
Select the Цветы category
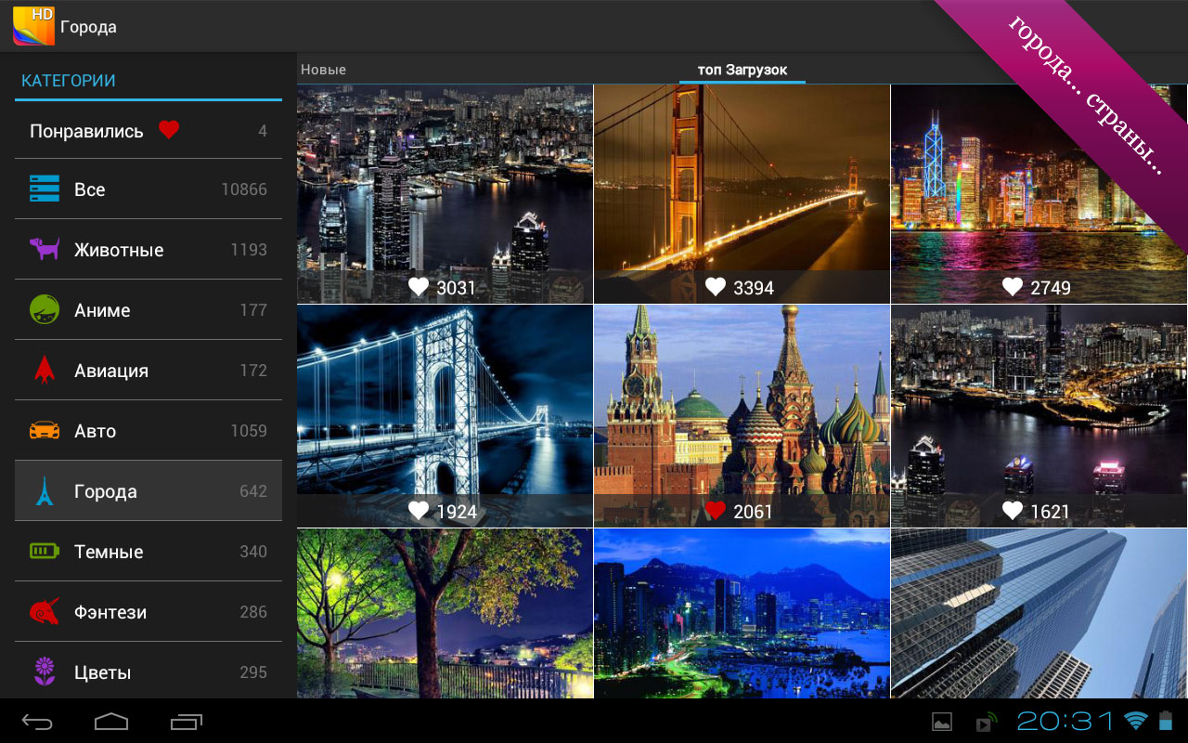click(148, 671)
